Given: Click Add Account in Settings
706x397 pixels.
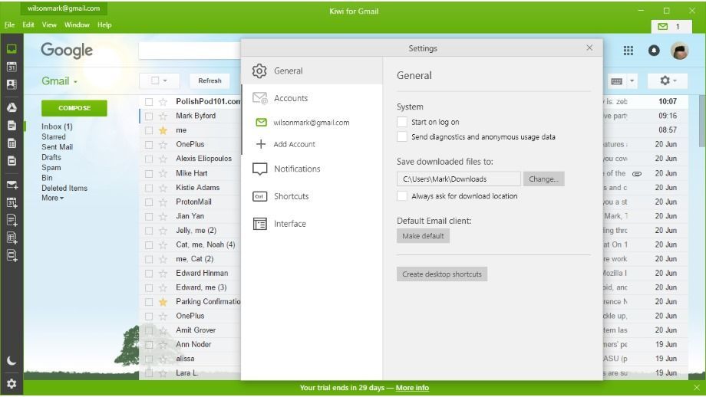Looking at the screenshot, I should 285,144.
